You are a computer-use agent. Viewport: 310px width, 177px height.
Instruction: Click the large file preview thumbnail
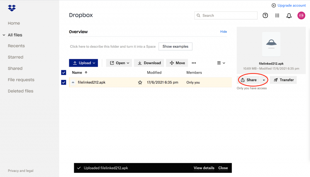click(271, 44)
